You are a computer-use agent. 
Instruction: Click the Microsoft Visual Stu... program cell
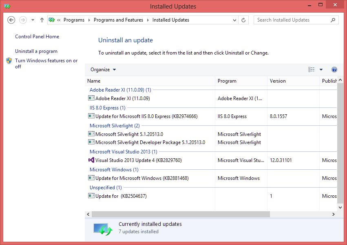point(241,160)
